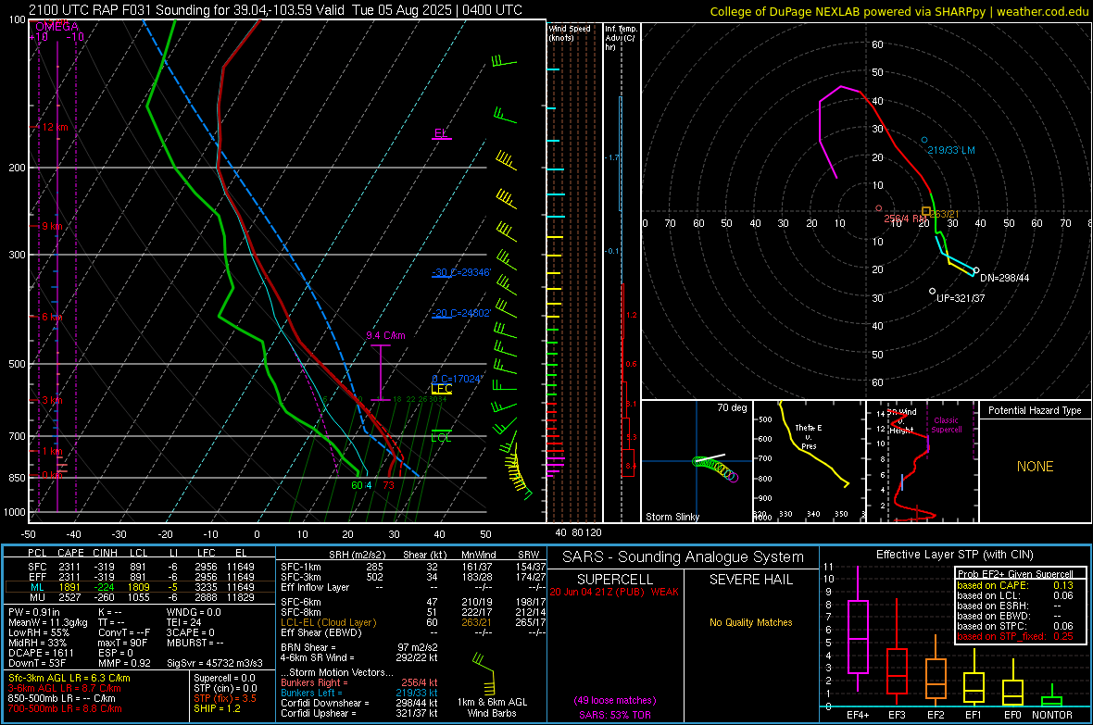Image resolution: width=1093 pixels, height=725 pixels.
Task: Click the SEVERE HAIL column header
Action: tap(750, 580)
